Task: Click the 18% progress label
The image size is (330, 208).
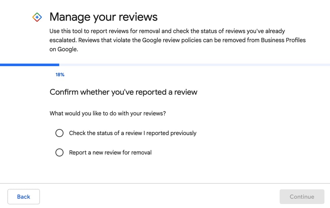Action: point(60,75)
